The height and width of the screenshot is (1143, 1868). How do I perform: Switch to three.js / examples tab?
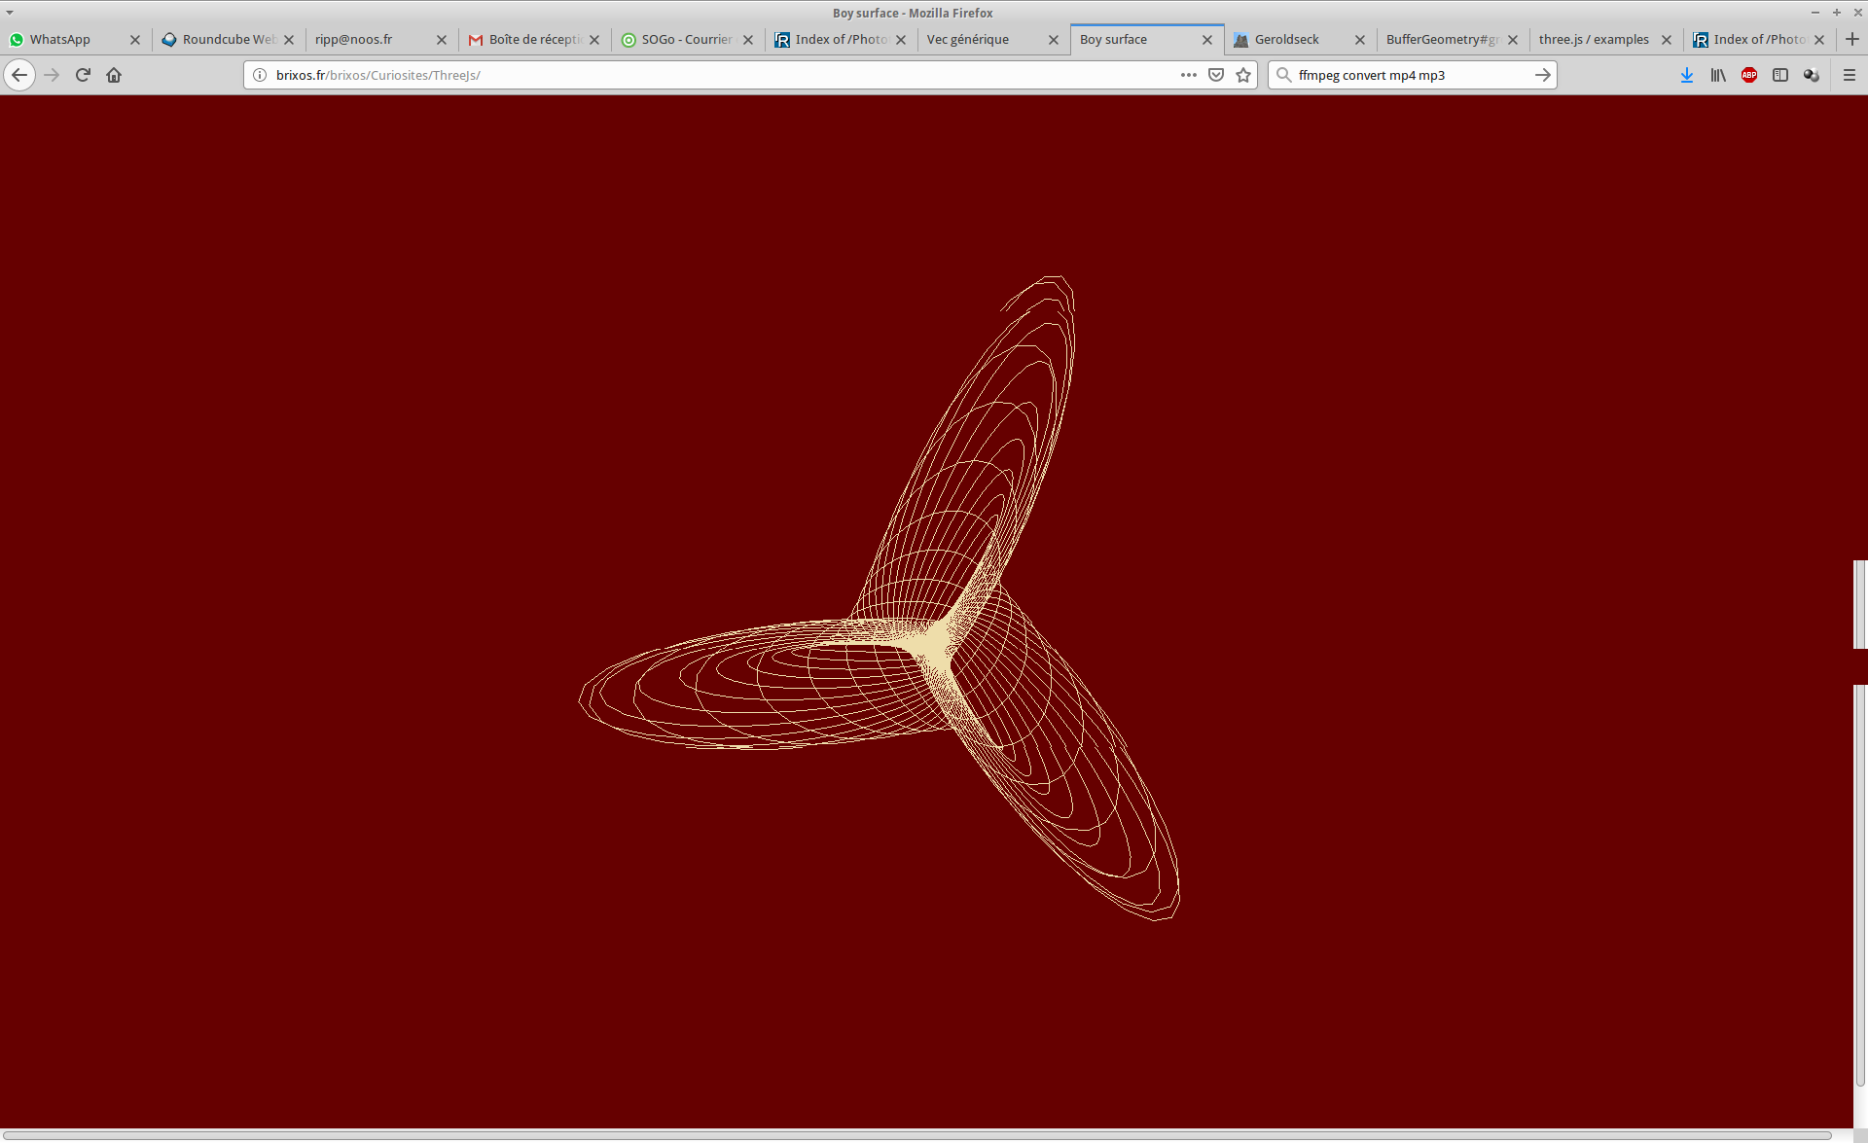click(1594, 40)
